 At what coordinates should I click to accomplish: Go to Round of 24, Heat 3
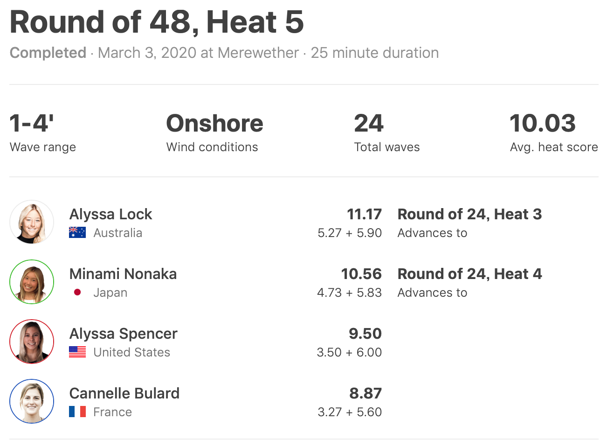(x=469, y=214)
